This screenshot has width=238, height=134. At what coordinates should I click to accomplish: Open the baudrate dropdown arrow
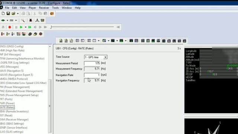click(16, 20)
